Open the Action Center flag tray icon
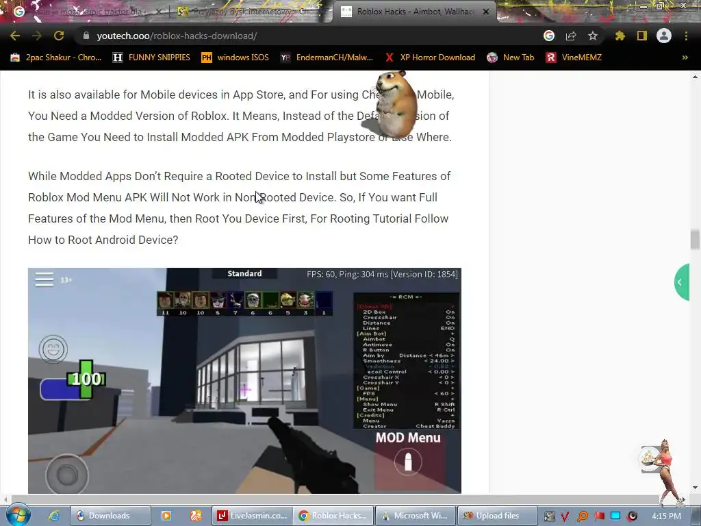This screenshot has width=701, height=526. point(600,516)
